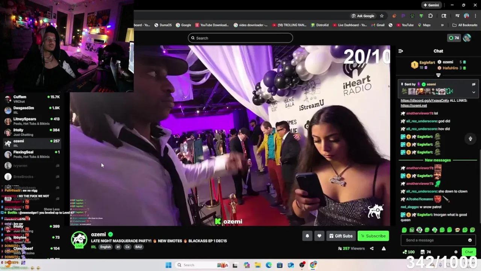Open the Chrome three-dot menu

click(475, 16)
